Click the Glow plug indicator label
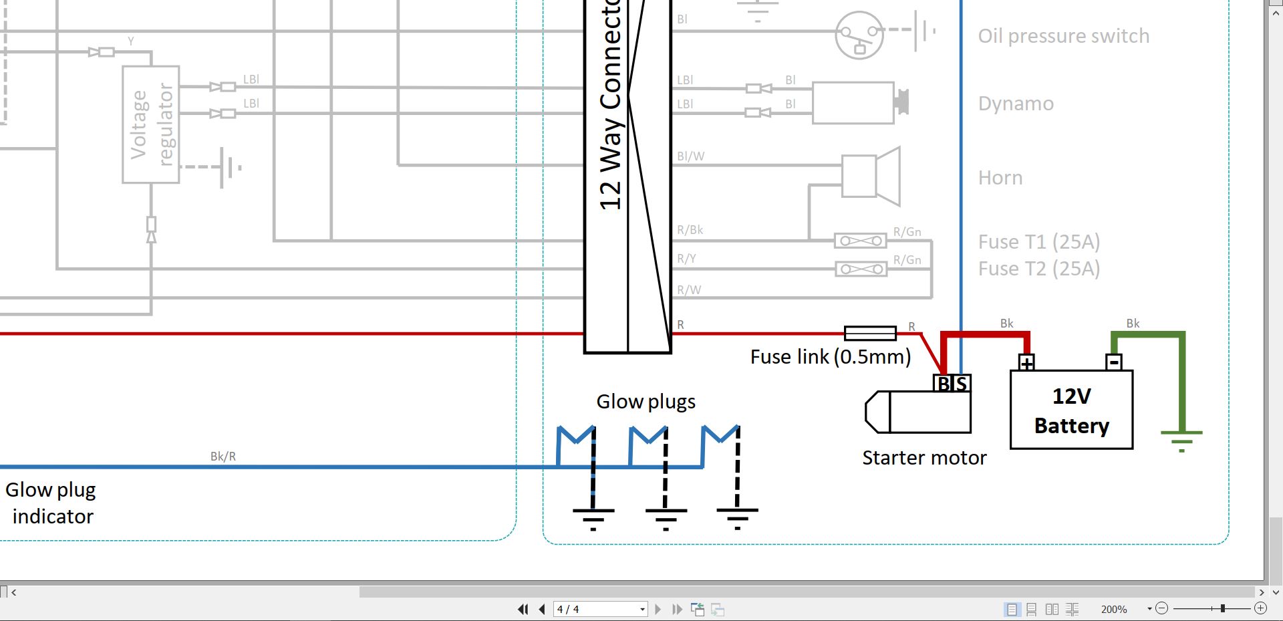Screen dimensions: 1283x621 pos(51,503)
